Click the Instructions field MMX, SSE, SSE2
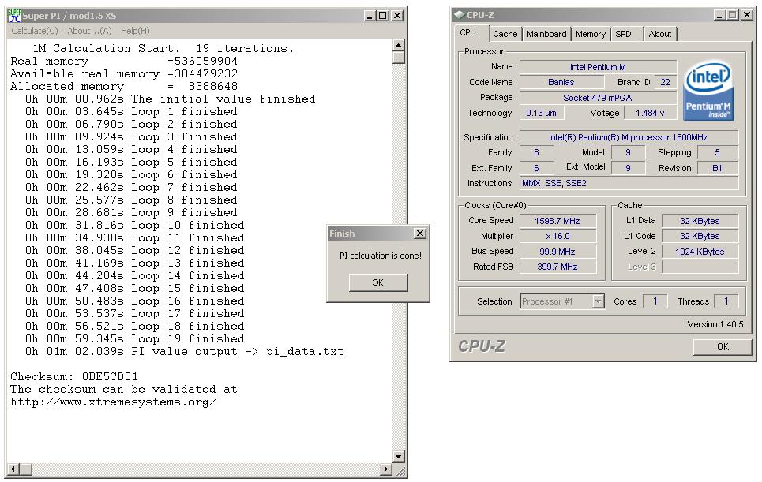Screen dimensions: 762x482 click(x=629, y=183)
